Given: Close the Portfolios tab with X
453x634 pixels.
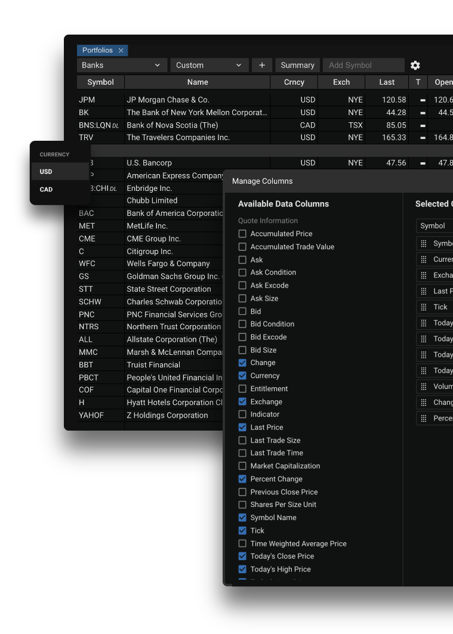Looking at the screenshot, I should coord(121,51).
